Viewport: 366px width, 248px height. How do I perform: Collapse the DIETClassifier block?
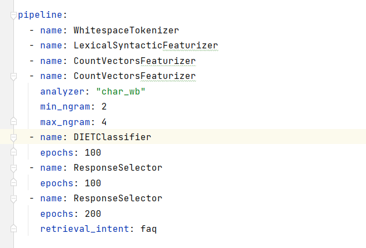click(x=13, y=137)
